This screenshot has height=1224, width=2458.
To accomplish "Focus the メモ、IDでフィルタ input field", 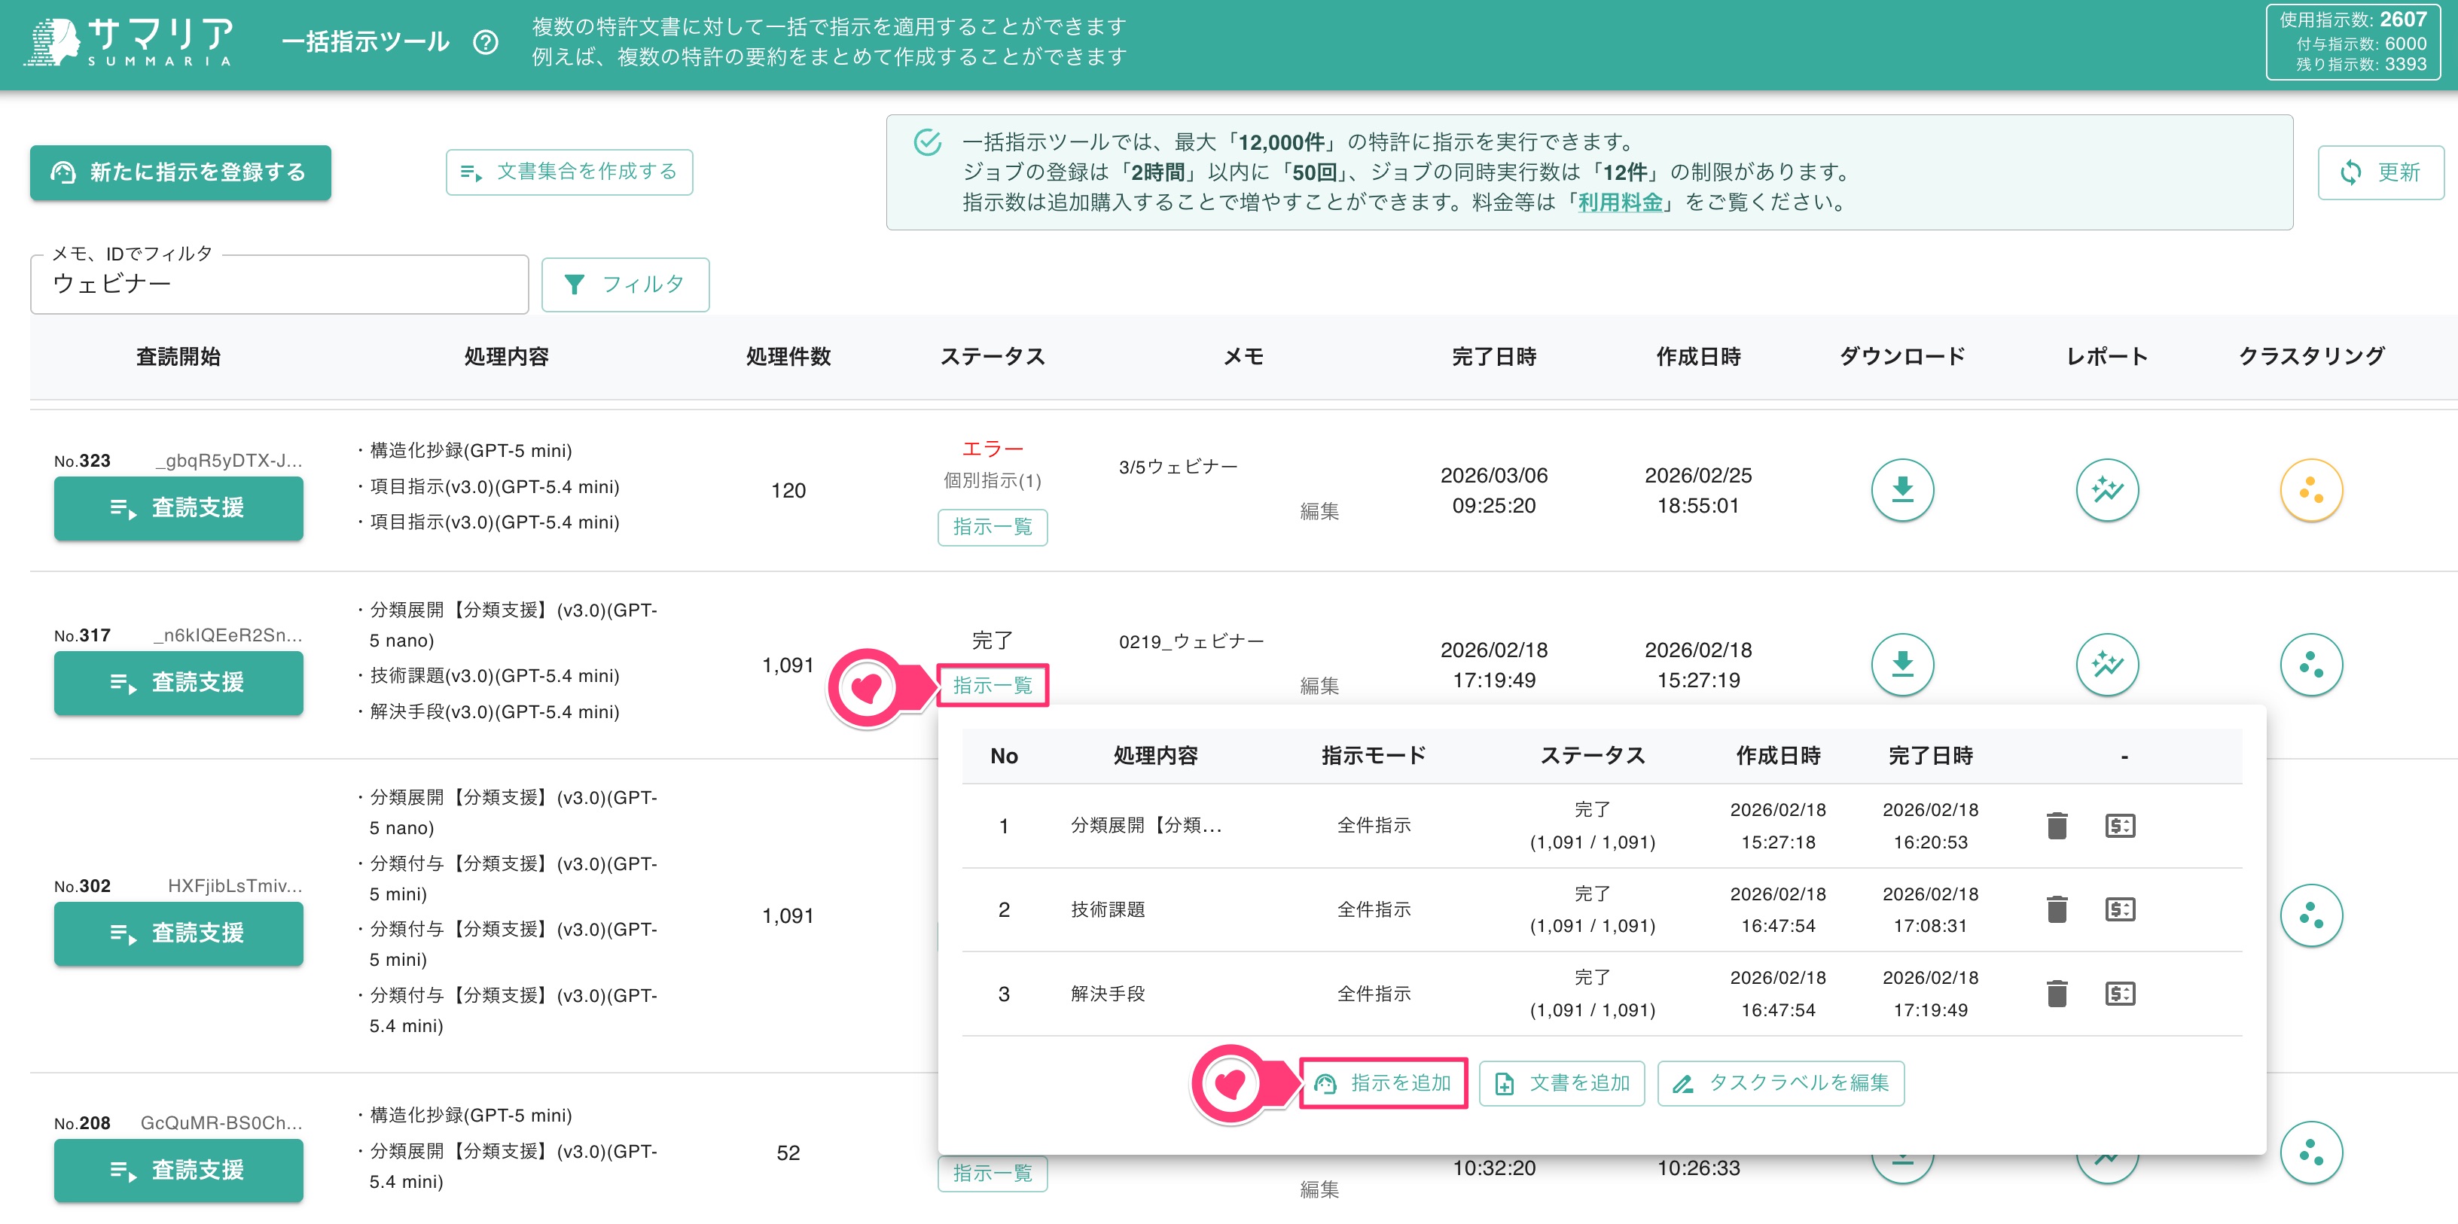I will (x=279, y=285).
